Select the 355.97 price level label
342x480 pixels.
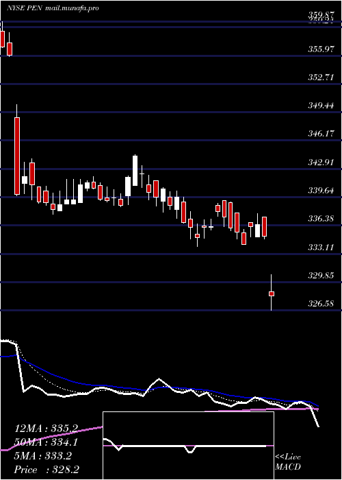pyautogui.click(x=321, y=49)
